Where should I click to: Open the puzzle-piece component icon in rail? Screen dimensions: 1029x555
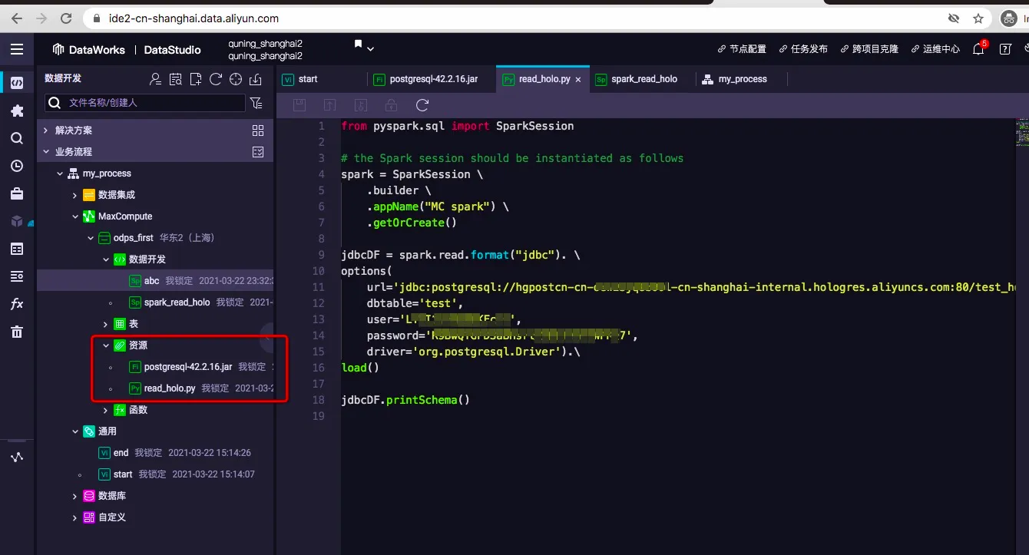[x=17, y=111]
